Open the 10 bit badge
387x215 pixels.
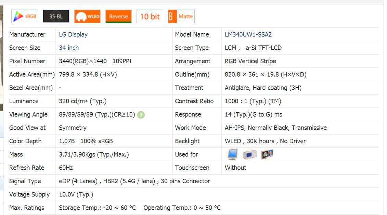click(x=150, y=16)
